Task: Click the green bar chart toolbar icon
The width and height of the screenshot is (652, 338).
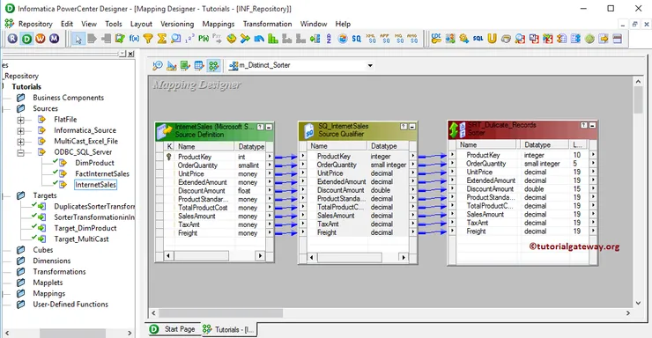Action: pos(273,39)
